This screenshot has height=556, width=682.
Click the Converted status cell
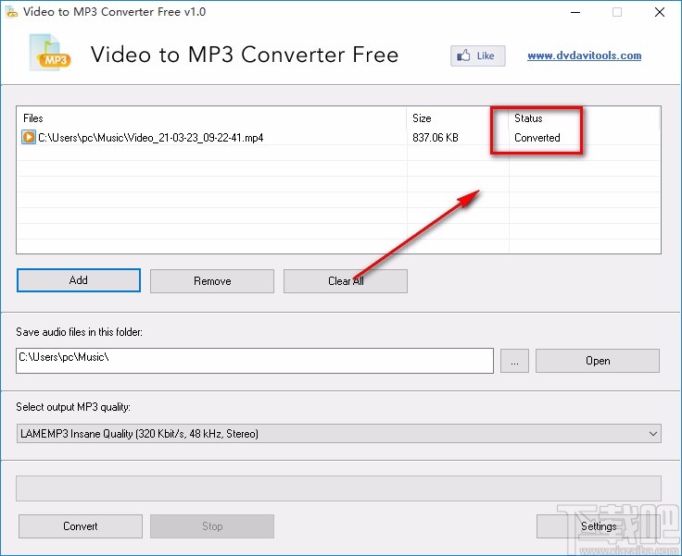tap(537, 138)
